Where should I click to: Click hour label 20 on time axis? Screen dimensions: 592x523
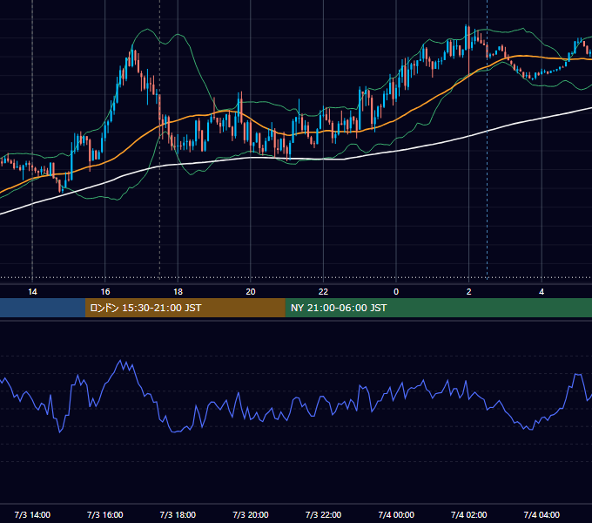click(251, 292)
